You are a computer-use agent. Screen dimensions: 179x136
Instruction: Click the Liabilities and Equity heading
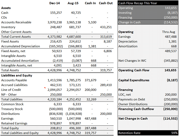coord(17,75)
